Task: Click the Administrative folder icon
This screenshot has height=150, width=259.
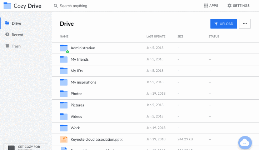Action: [x=64, y=48]
